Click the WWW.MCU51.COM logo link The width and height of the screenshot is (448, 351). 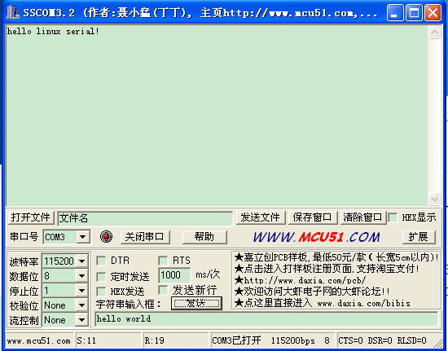pyautogui.click(x=317, y=237)
